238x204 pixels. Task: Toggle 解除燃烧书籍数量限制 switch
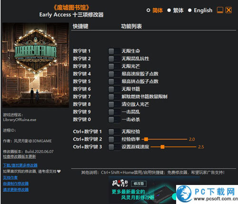tap(114, 97)
